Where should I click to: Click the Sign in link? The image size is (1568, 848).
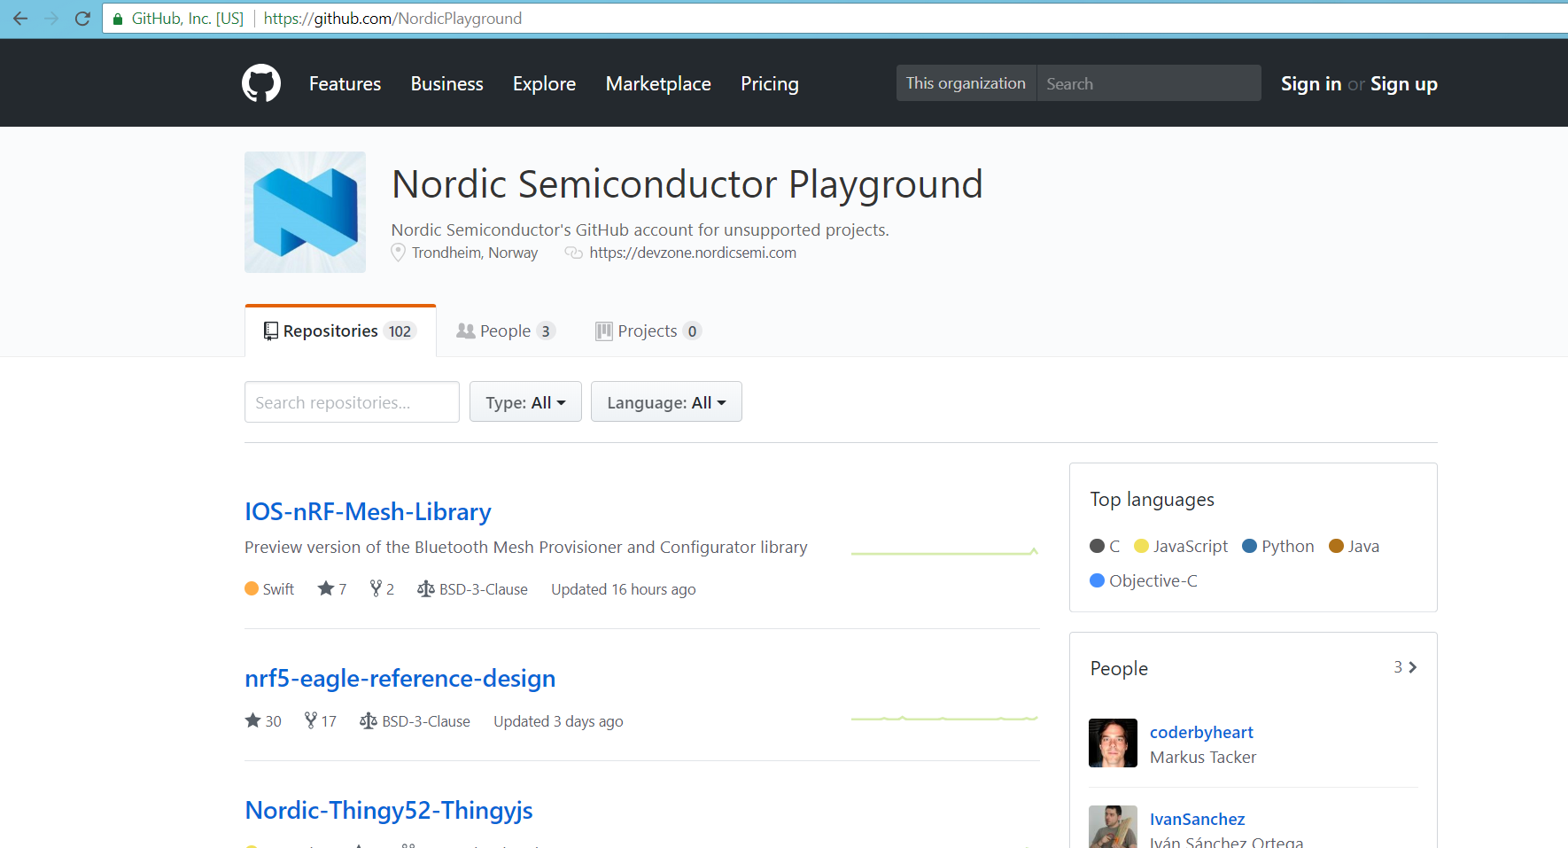[1311, 83]
